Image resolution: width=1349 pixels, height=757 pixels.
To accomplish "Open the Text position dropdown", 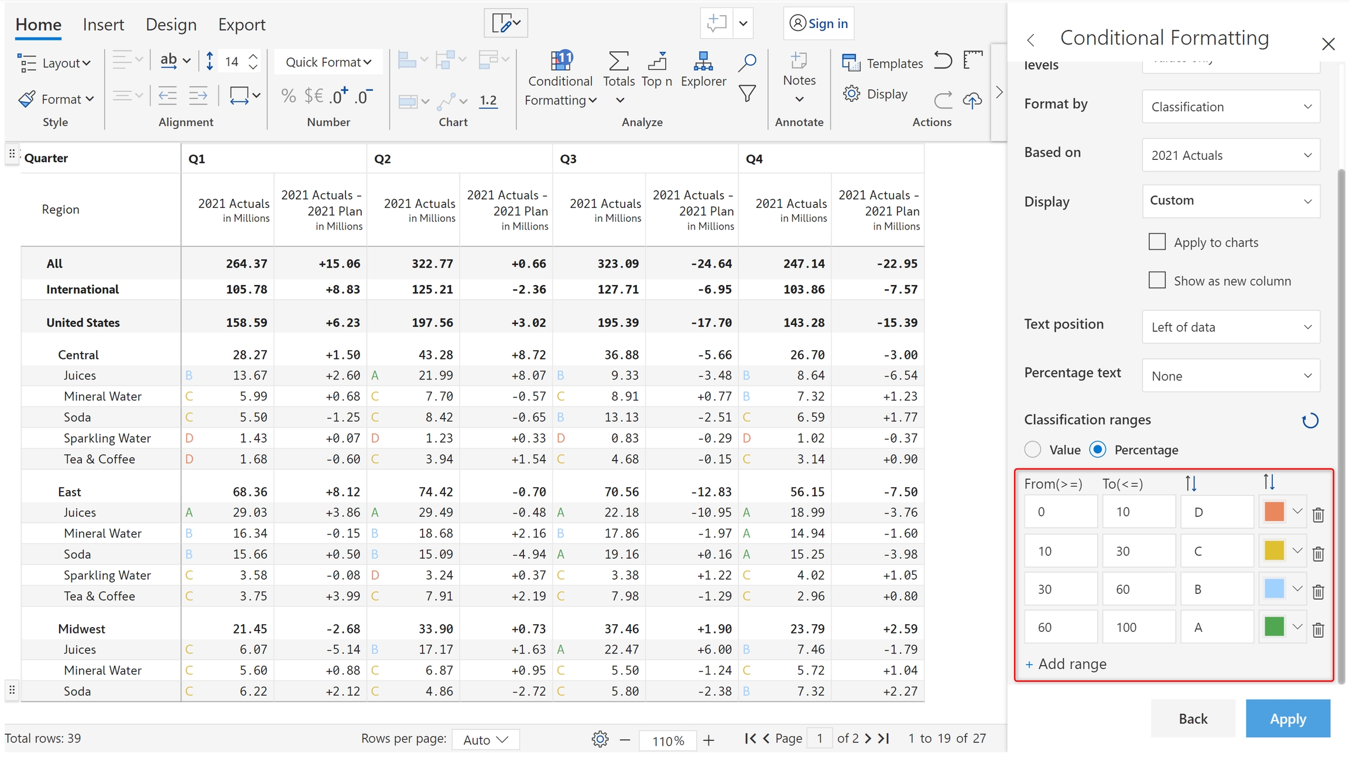I will click(x=1231, y=327).
